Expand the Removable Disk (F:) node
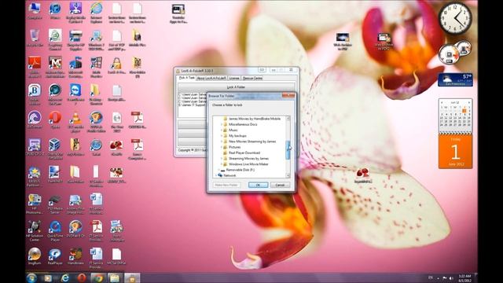The width and height of the screenshot is (503, 283). click(218, 170)
